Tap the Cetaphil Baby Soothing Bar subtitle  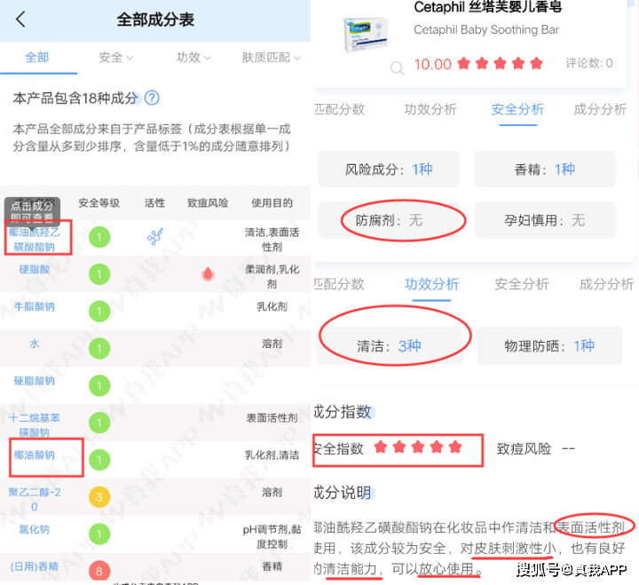[x=486, y=30]
